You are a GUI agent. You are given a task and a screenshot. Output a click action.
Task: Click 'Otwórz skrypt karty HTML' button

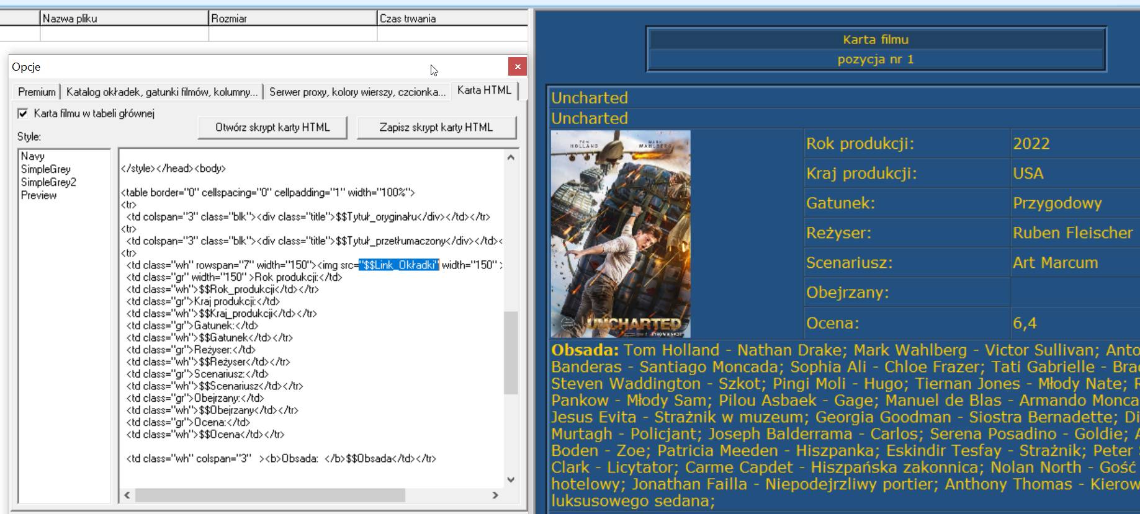point(272,127)
